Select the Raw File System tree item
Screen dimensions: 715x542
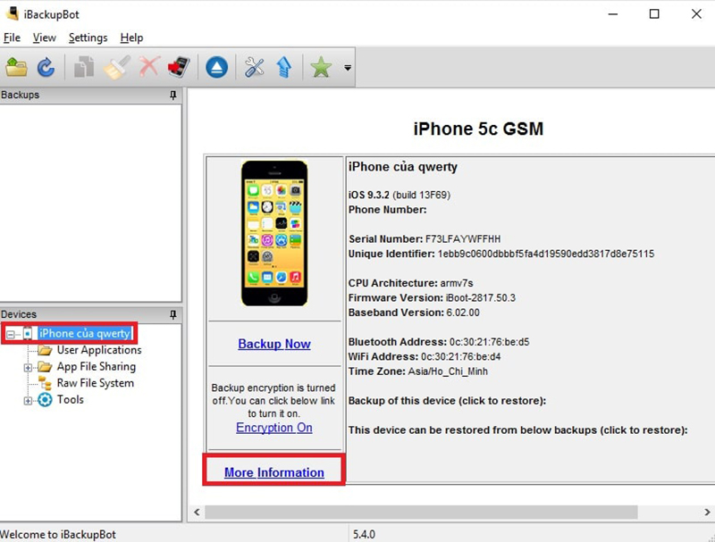coord(96,383)
